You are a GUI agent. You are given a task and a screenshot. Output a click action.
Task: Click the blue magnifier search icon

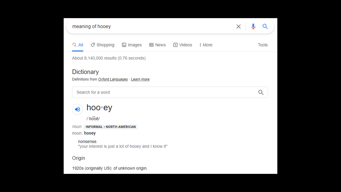265,26
